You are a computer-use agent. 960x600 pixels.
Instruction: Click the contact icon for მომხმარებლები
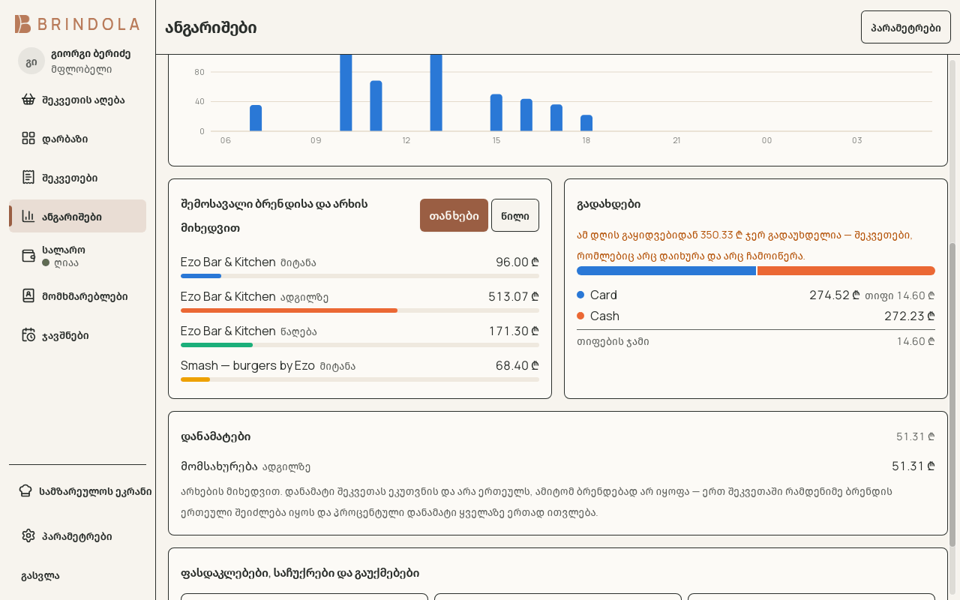click(28, 296)
